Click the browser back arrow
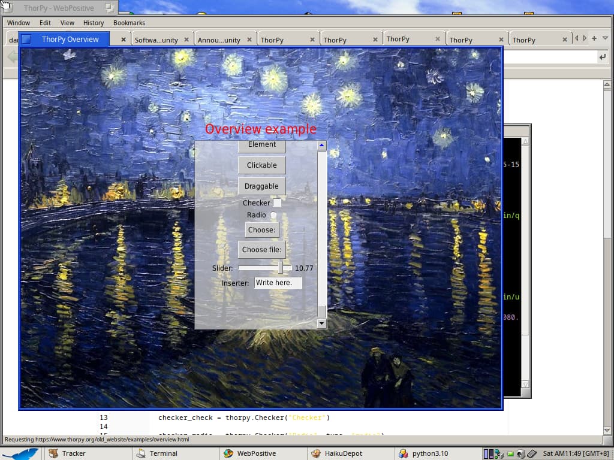This screenshot has height=460, width=614. (11, 57)
